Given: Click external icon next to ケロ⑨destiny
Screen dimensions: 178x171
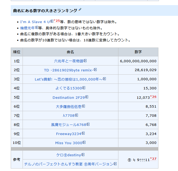Looking at the screenshot, I should pos(83,155).
